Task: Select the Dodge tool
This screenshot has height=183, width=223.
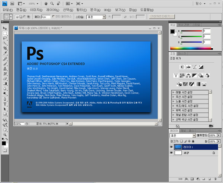Action: click(x=5, y=93)
